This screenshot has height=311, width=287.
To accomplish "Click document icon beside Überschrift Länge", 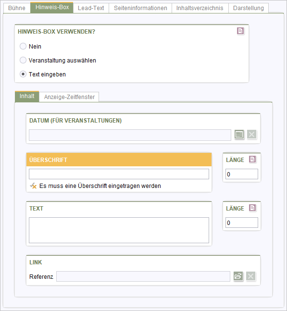I will pos(252,159).
